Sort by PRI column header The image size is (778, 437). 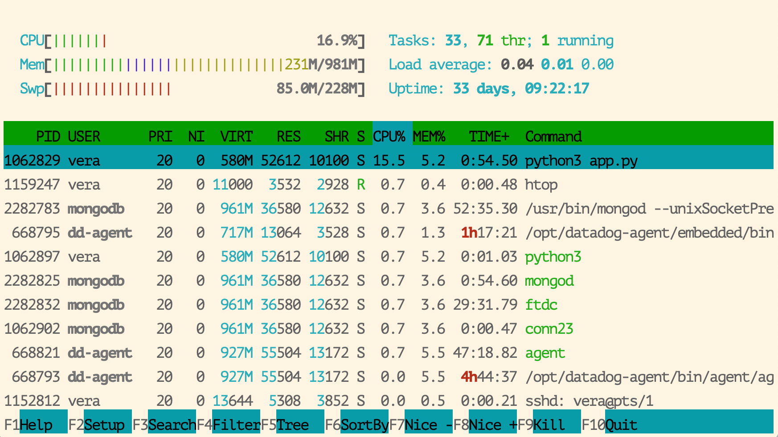pyautogui.click(x=160, y=137)
